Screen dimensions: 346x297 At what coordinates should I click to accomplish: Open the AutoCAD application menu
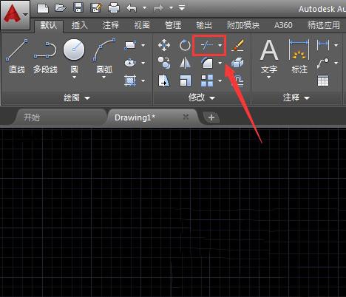pos(16,15)
